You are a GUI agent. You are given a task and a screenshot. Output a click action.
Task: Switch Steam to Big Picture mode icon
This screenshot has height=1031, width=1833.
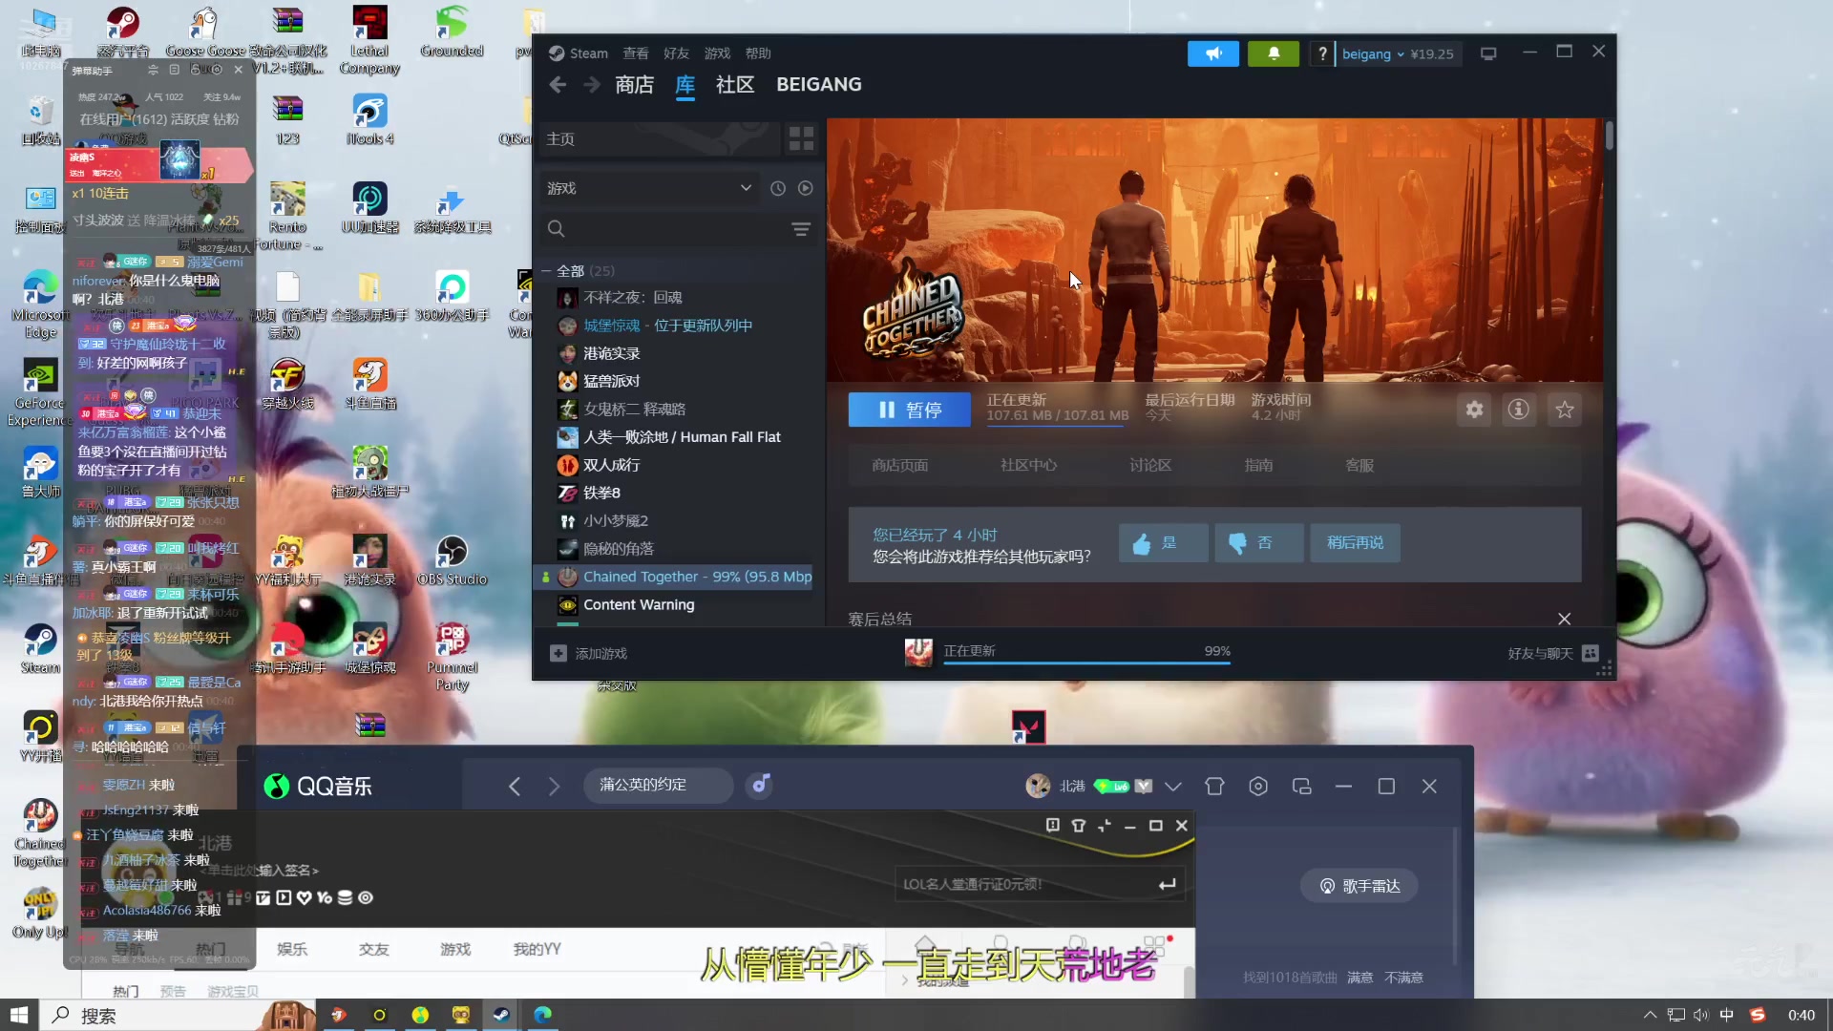[1487, 53]
